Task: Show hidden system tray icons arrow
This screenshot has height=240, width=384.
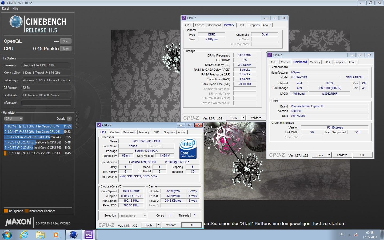Action: click(349, 235)
